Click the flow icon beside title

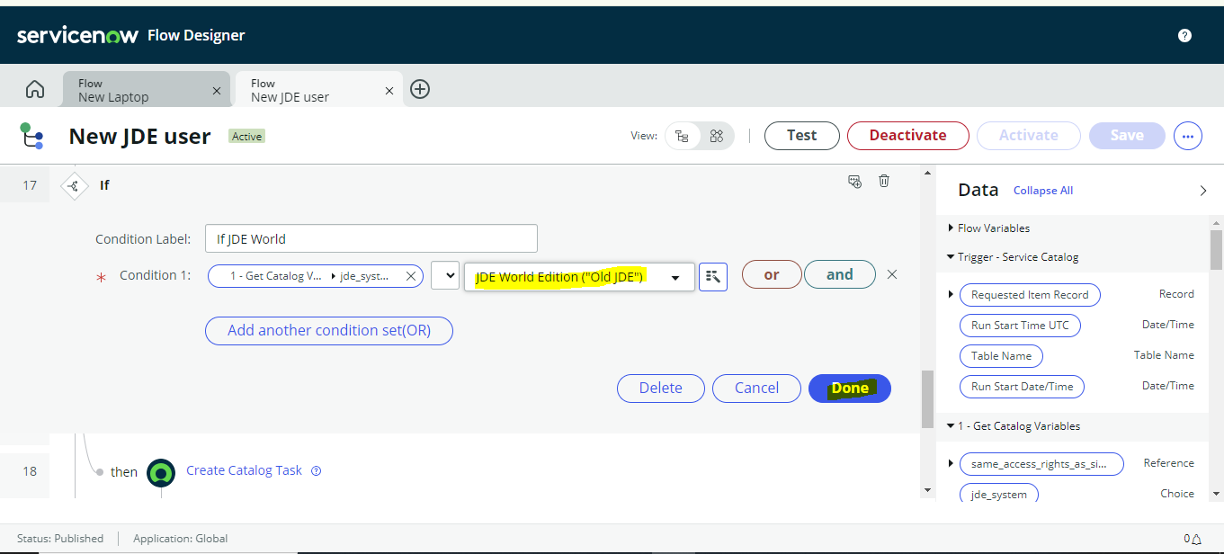[31, 136]
